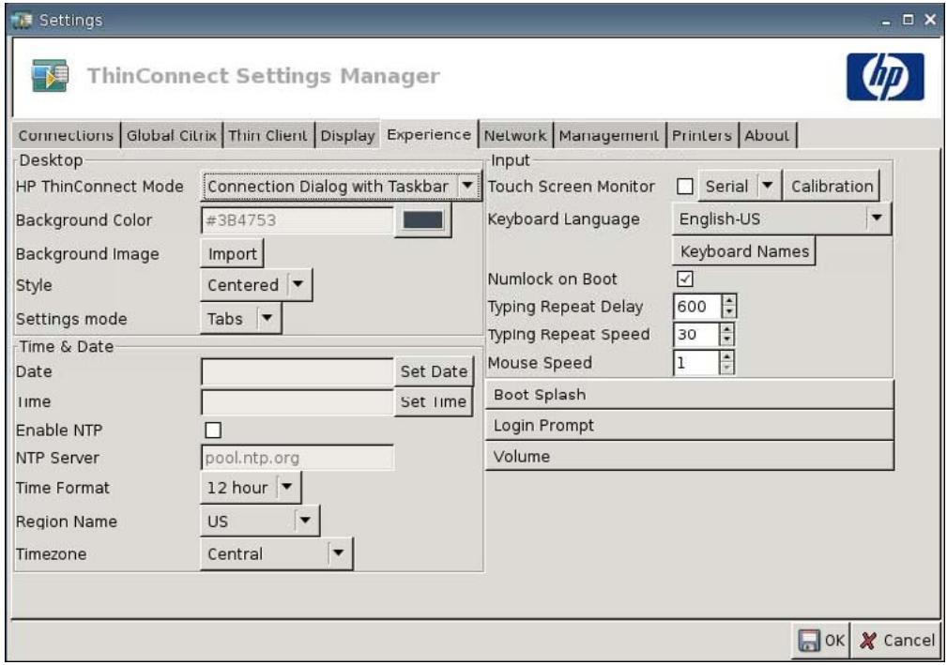Increase Typing Repeat Speed with up arrow

[726, 329]
